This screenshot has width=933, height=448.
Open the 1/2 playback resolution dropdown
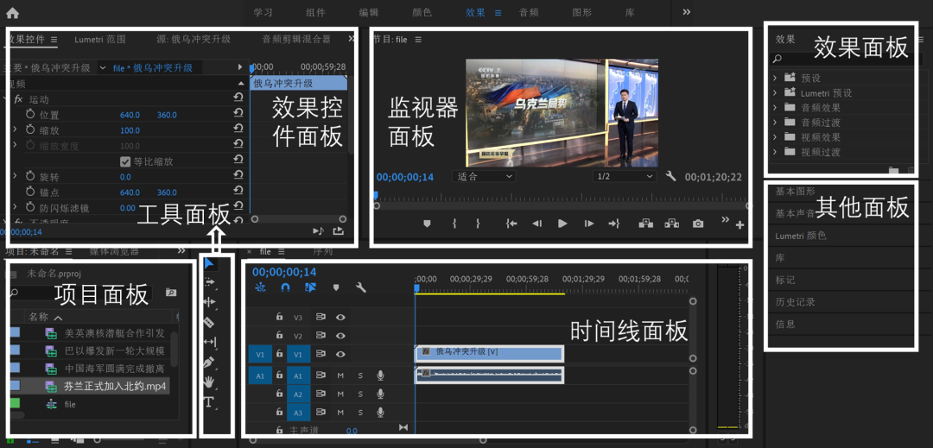pyautogui.click(x=625, y=176)
